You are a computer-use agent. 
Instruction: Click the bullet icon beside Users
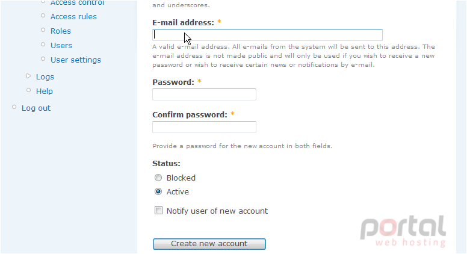tap(43, 45)
